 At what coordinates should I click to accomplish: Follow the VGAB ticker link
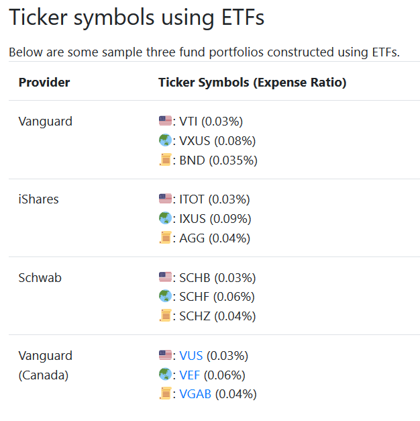point(195,394)
